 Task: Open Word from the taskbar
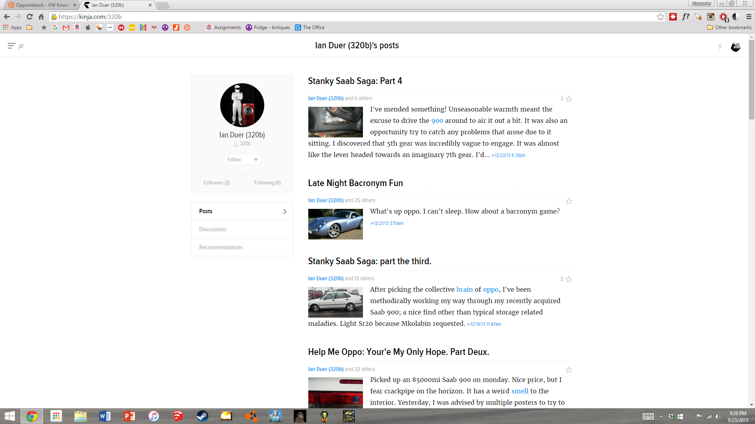pos(105,416)
